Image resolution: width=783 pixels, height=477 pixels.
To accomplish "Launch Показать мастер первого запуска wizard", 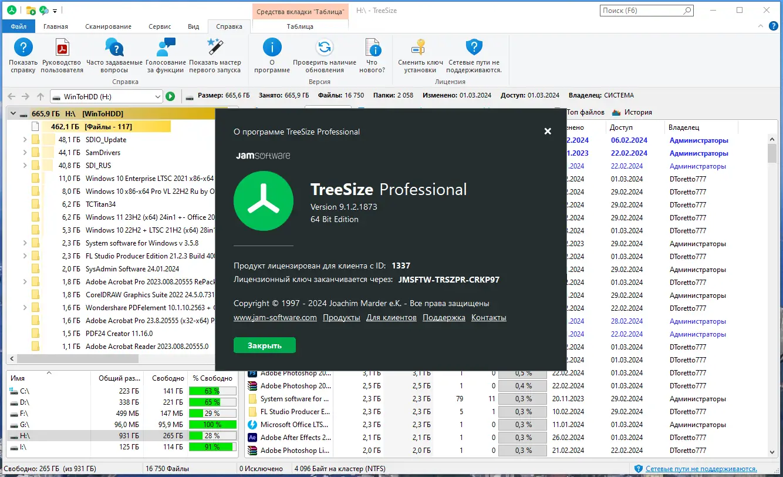I will (215, 48).
